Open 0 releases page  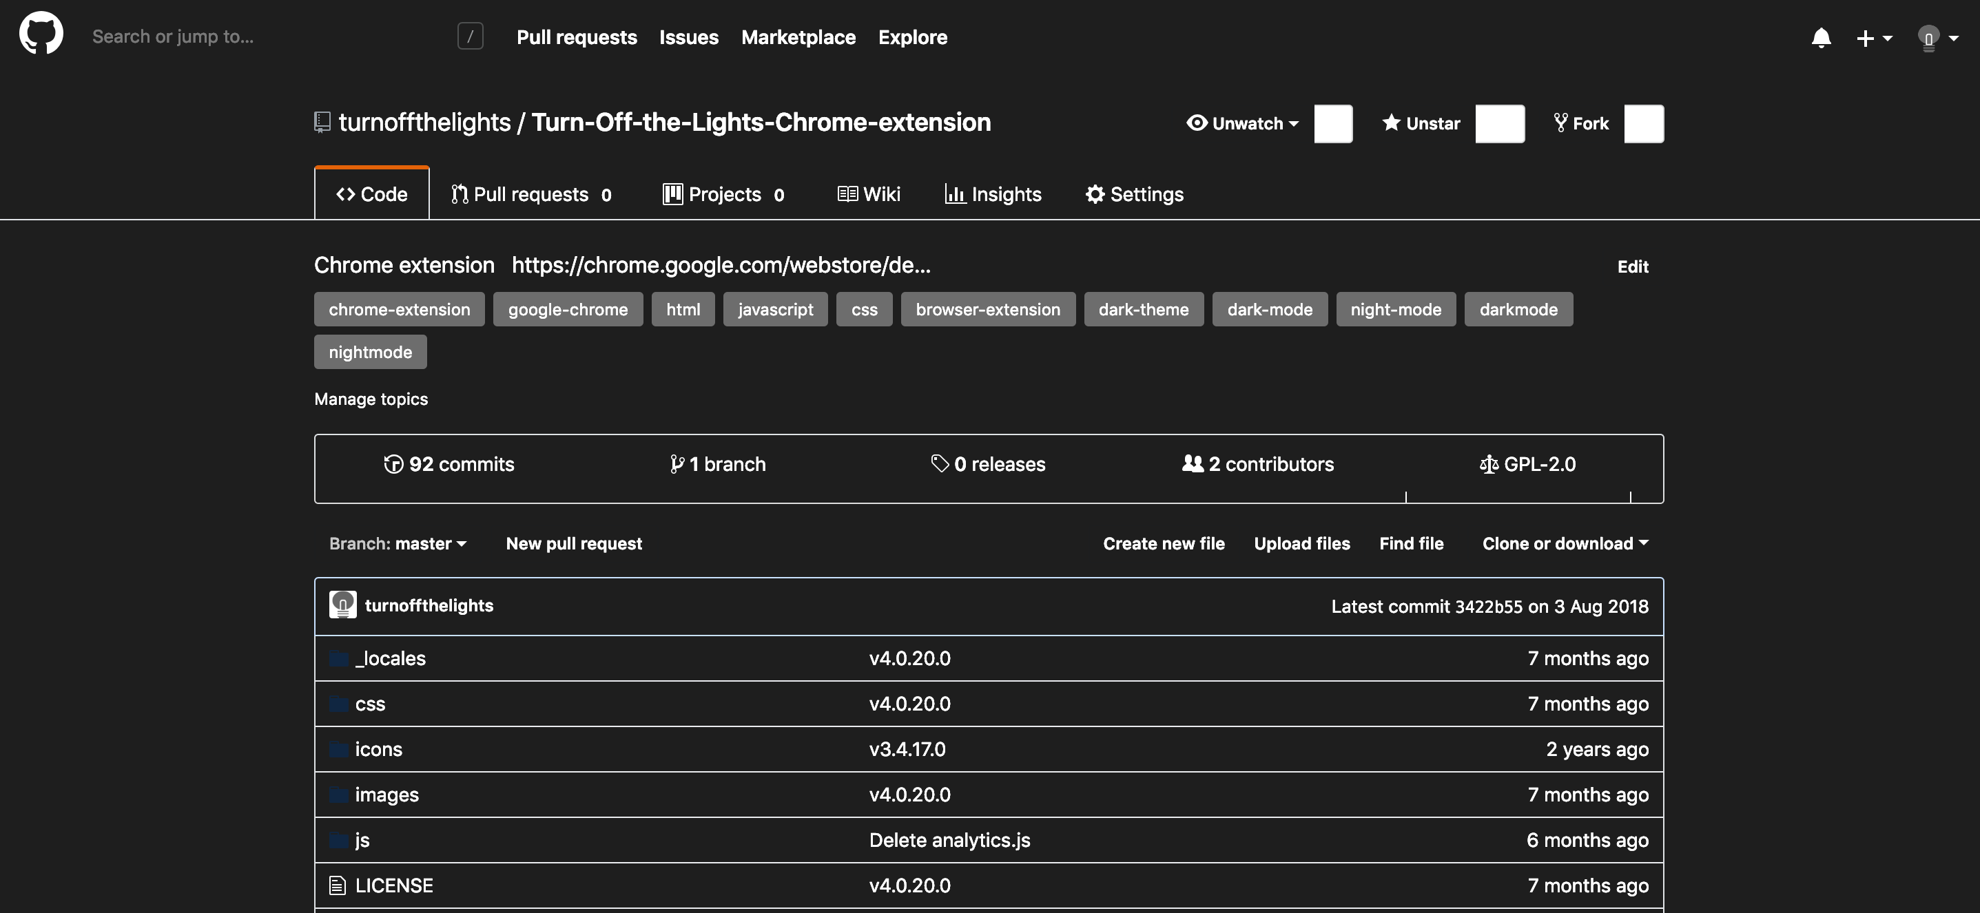point(989,464)
